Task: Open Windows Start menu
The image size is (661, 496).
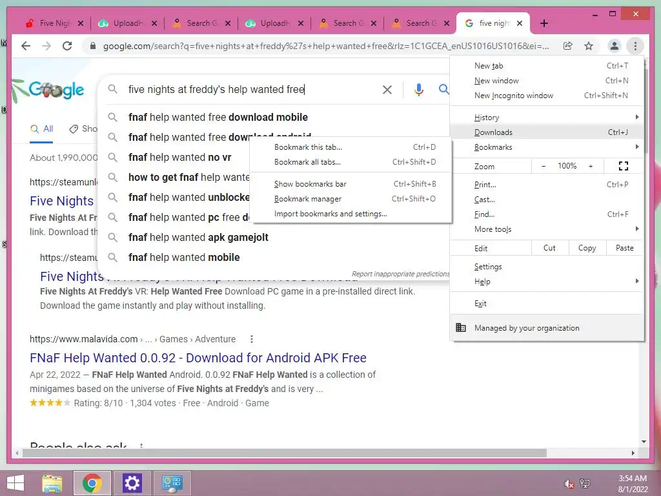Action: [x=15, y=483]
